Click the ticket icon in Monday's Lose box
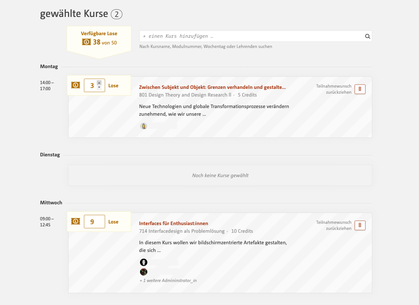 coord(76,85)
